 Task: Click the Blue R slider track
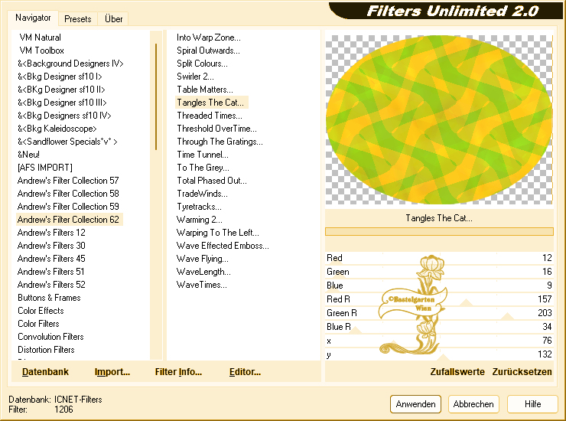pos(439,327)
